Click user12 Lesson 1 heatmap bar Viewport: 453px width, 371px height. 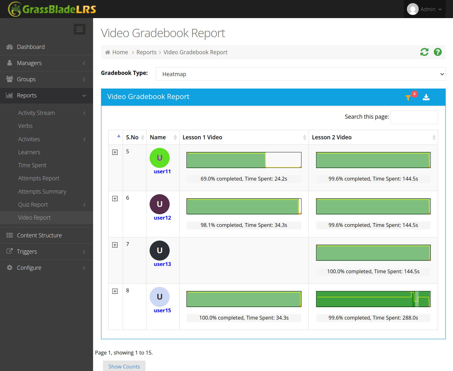click(244, 206)
